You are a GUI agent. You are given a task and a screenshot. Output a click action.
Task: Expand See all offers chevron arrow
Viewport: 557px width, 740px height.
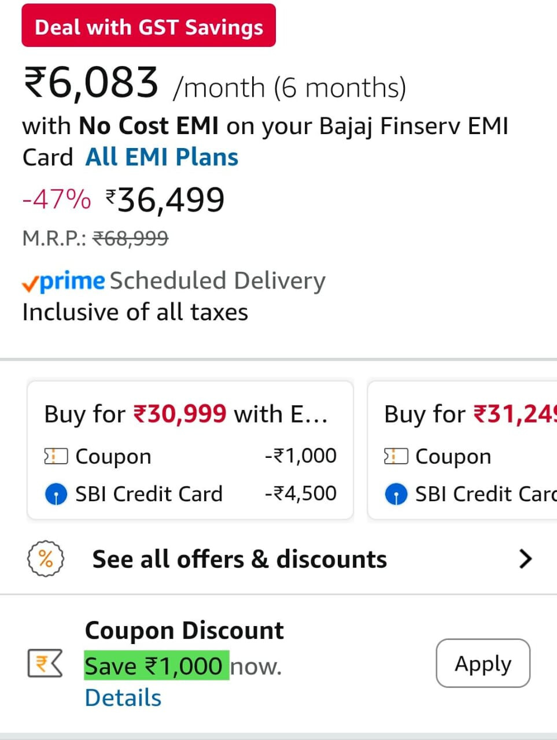(525, 558)
